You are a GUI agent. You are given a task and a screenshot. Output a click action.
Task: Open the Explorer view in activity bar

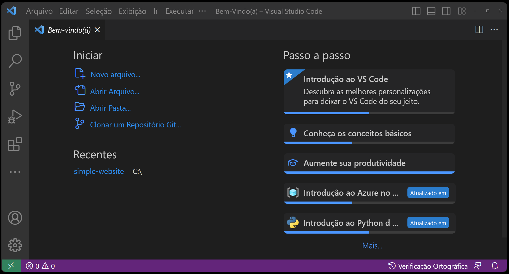coord(15,33)
